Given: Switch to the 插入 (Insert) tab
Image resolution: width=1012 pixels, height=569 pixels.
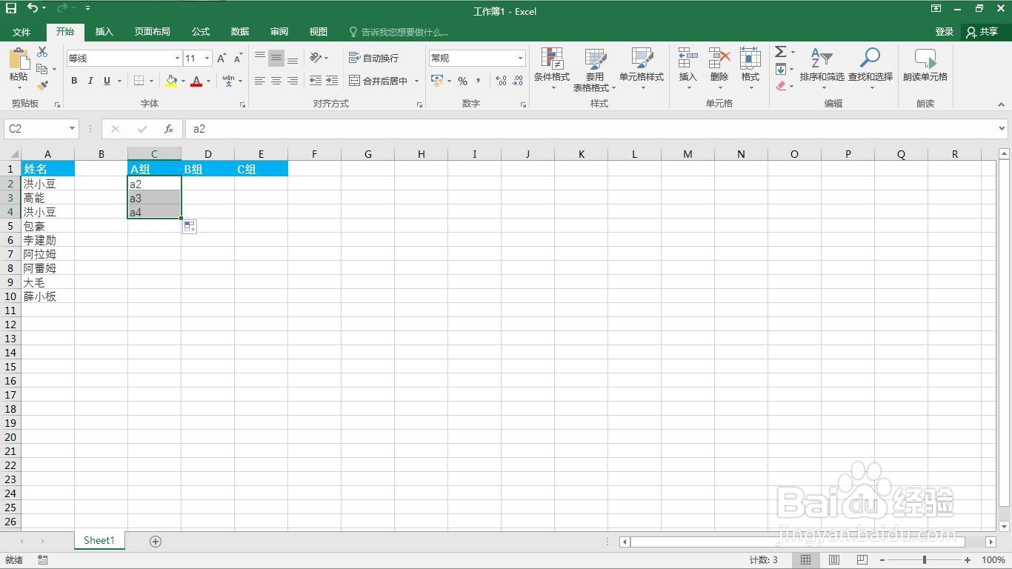Looking at the screenshot, I should [x=104, y=32].
